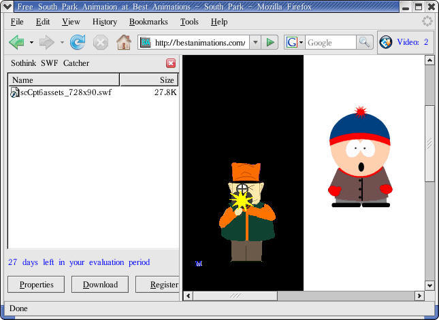Click the Firefox throbber activity icon
This screenshot has width=439, height=320.
click(x=427, y=21)
